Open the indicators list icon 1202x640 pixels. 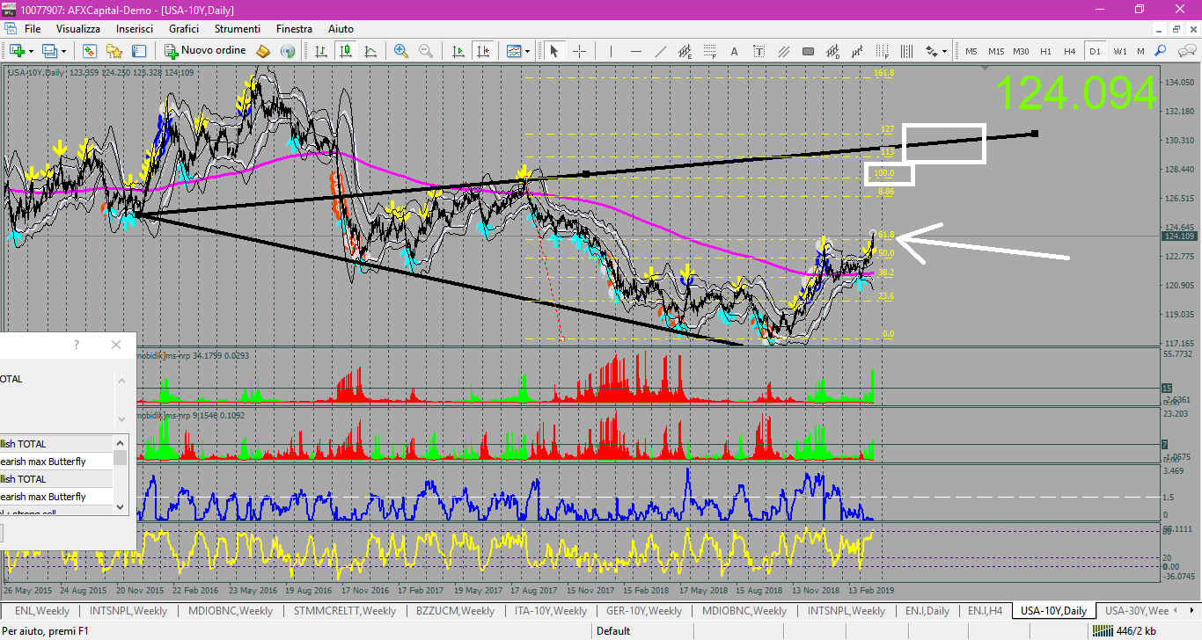(513, 51)
